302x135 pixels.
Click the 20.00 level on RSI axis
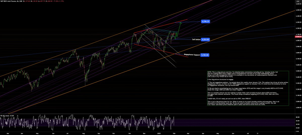(297, 128)
